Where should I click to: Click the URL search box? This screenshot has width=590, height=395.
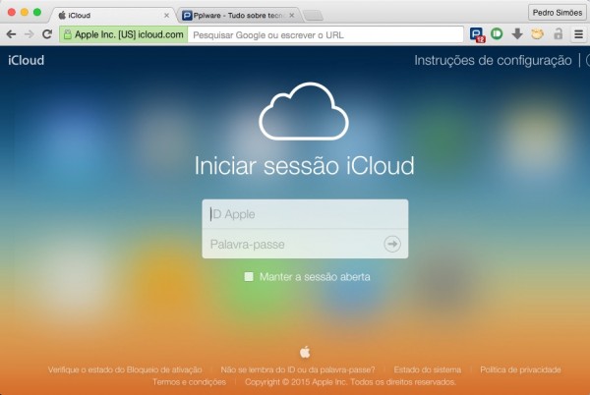pyautogui.click(x=325, y=35)
